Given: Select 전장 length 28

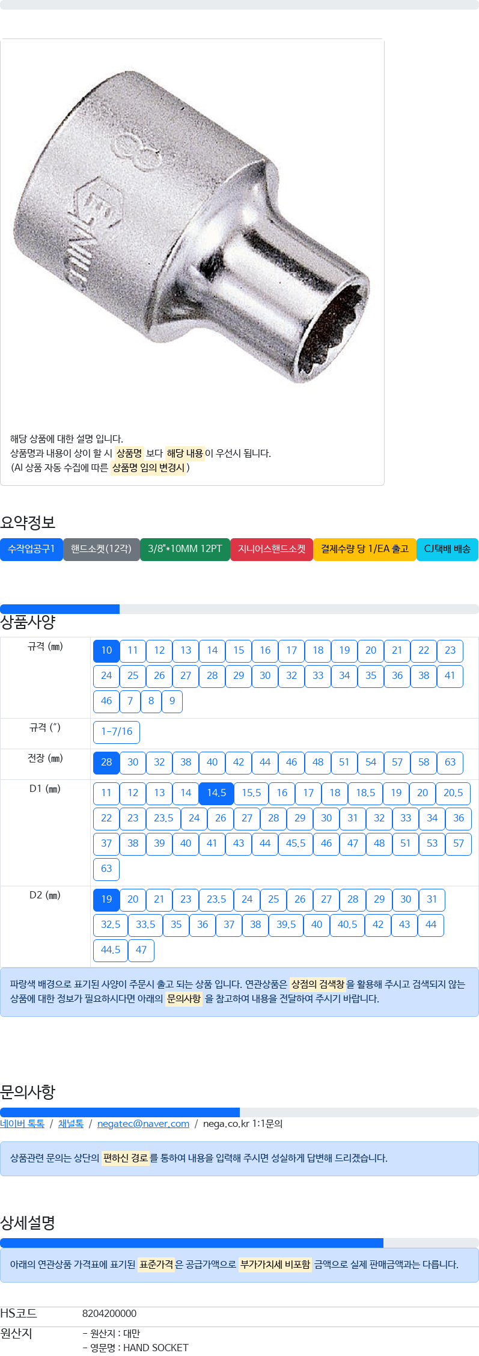Looking at the screenshot, I should click(106, 762).
